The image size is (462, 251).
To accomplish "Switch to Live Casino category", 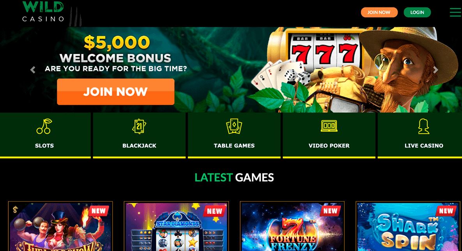I will 420,135.
